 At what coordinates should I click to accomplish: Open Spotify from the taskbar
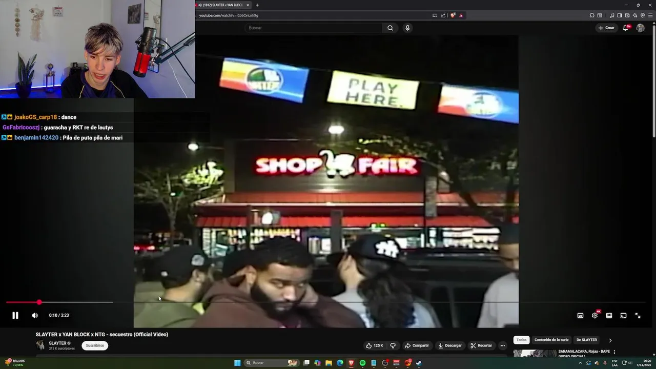pyautogui.click(x=362, y=363)
